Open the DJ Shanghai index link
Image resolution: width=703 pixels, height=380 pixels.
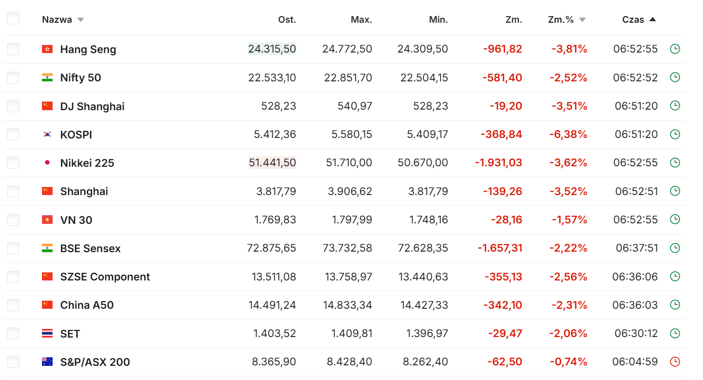[x=92, y=106]
